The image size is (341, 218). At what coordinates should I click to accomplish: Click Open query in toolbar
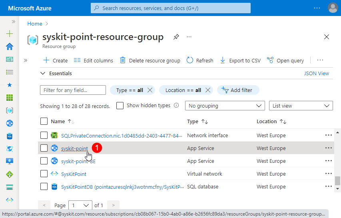coord(285,60)
